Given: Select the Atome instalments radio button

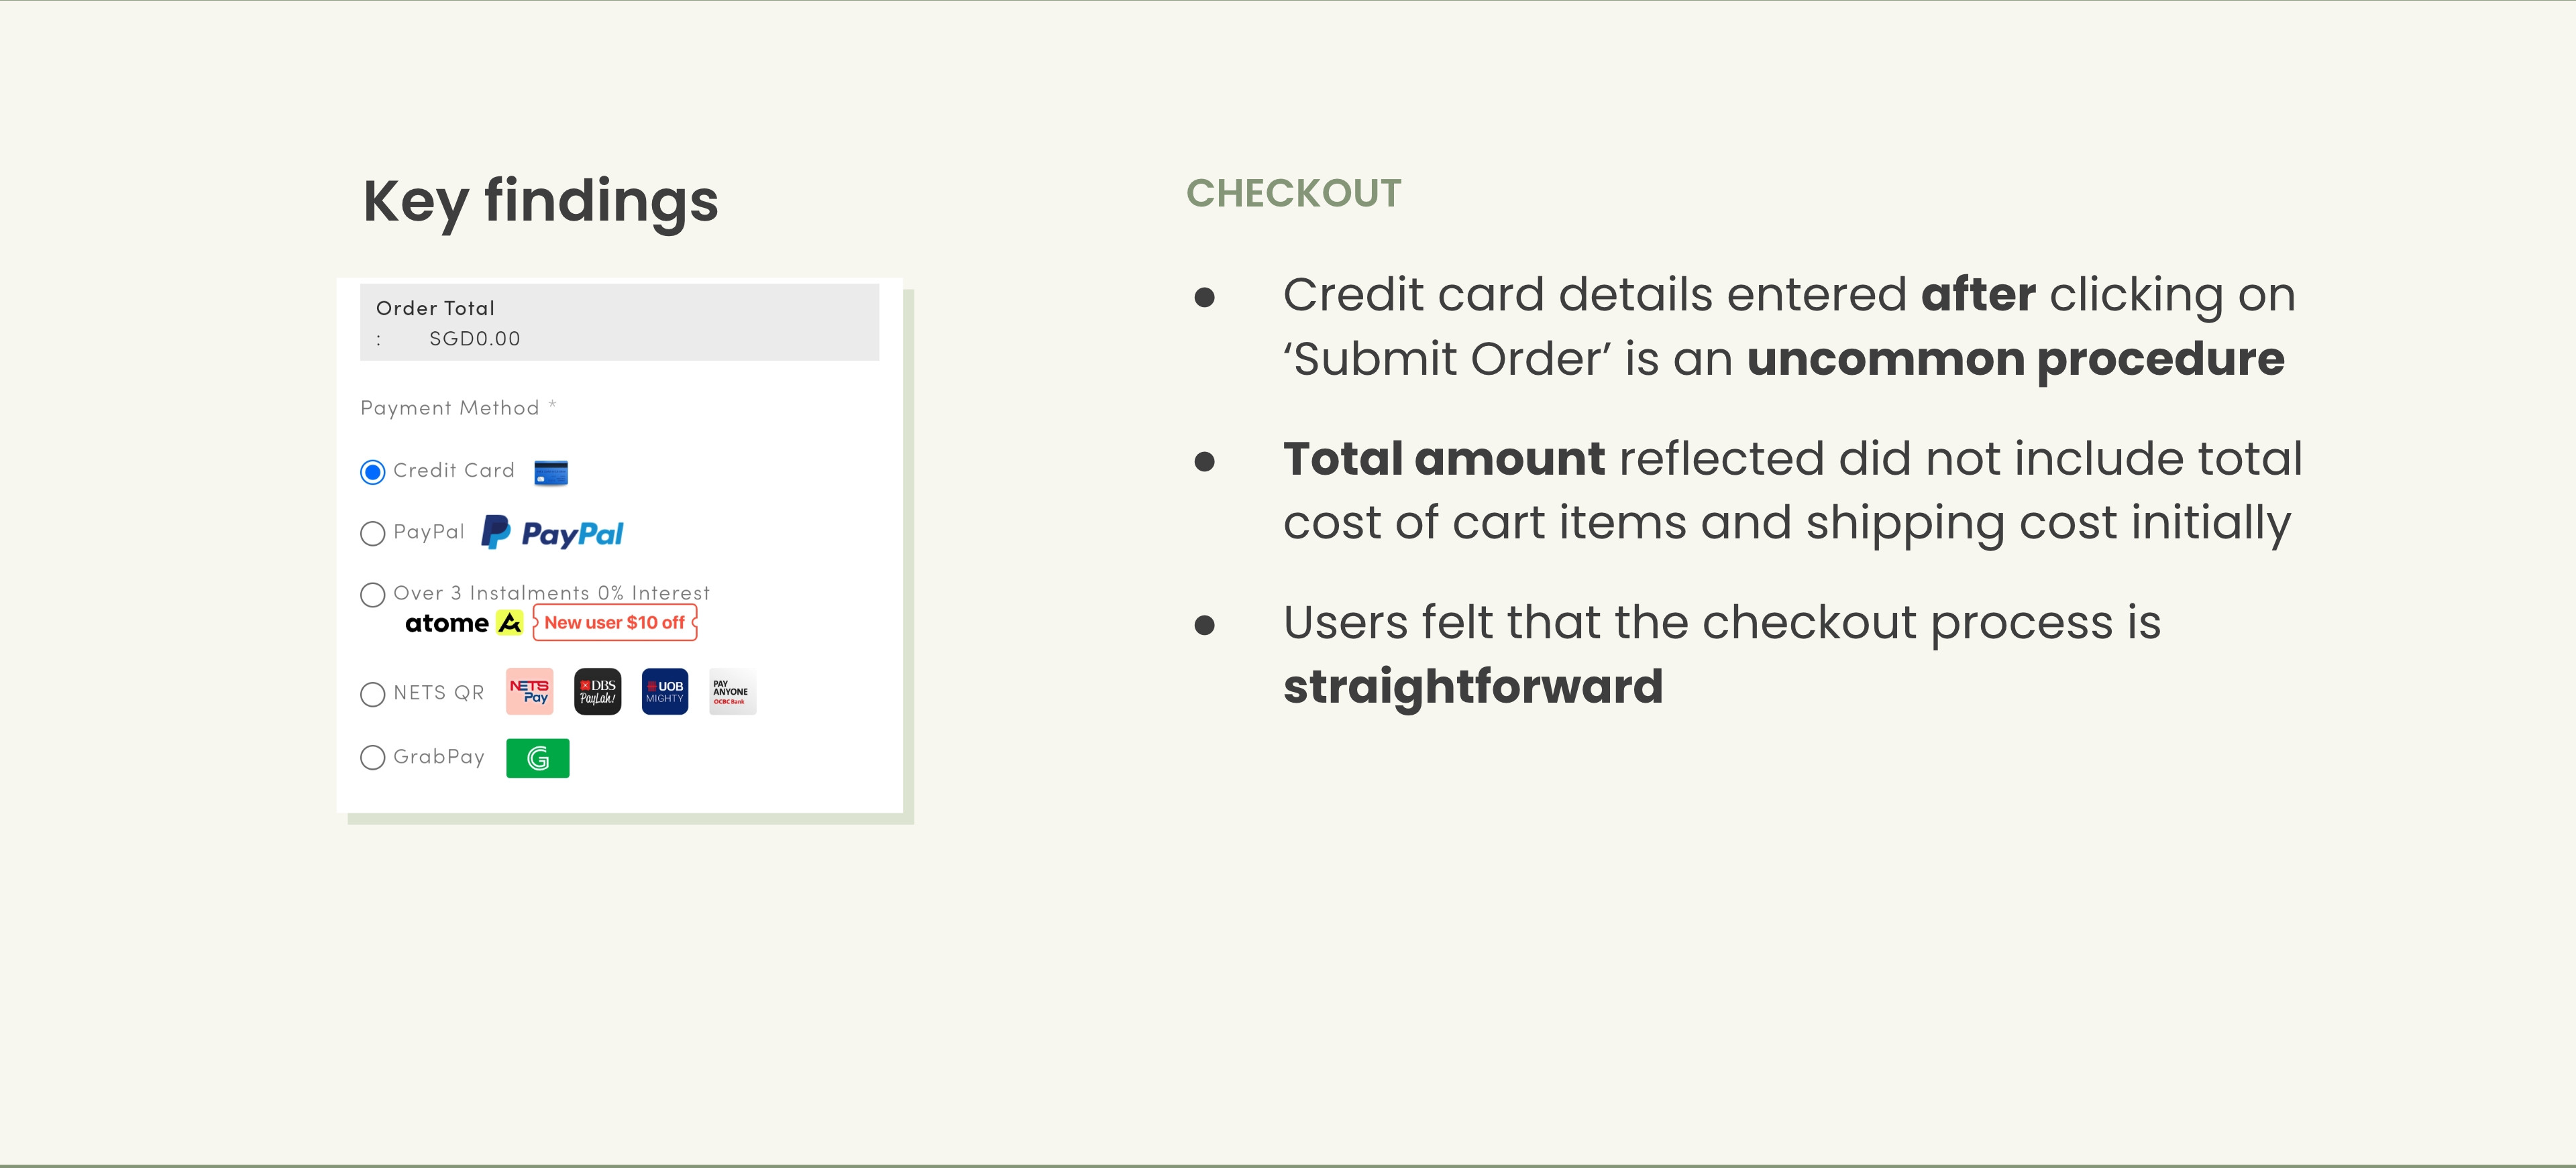Looking at the screenshot, I should coord(372,595).
